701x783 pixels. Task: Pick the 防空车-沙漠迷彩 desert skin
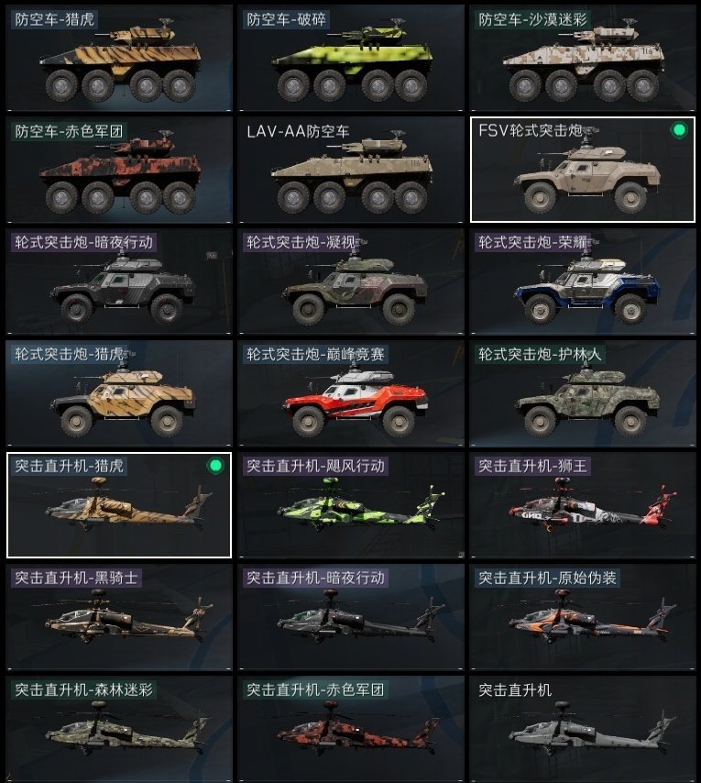point(583,58)
